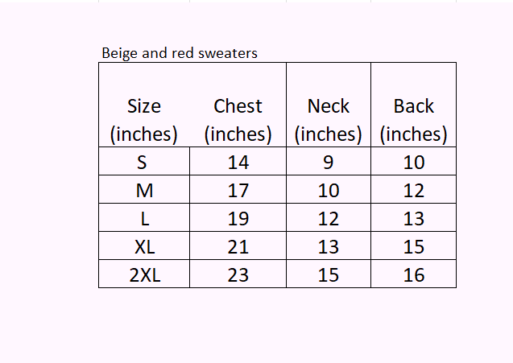
Task: Select the "2XL" size cell
Action: point(144,274)
